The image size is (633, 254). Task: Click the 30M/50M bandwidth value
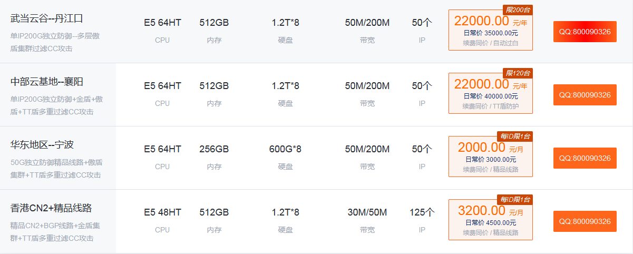[367, 212]
